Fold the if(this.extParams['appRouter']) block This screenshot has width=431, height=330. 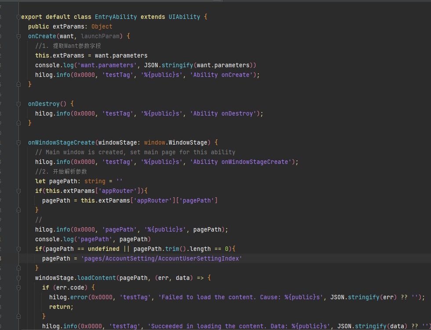[18, 191]
